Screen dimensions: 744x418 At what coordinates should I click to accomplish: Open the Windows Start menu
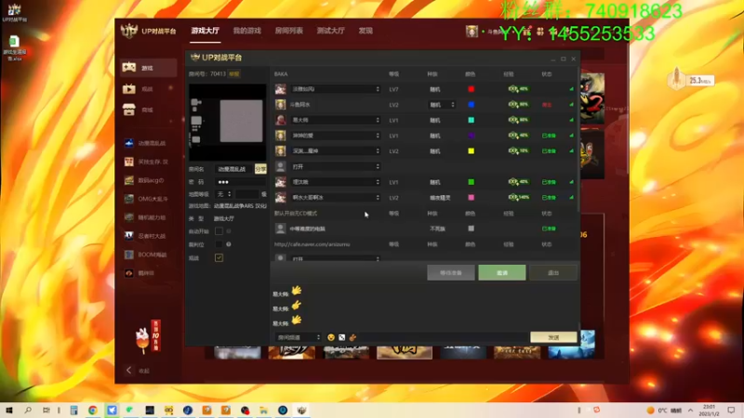point(9,410)
